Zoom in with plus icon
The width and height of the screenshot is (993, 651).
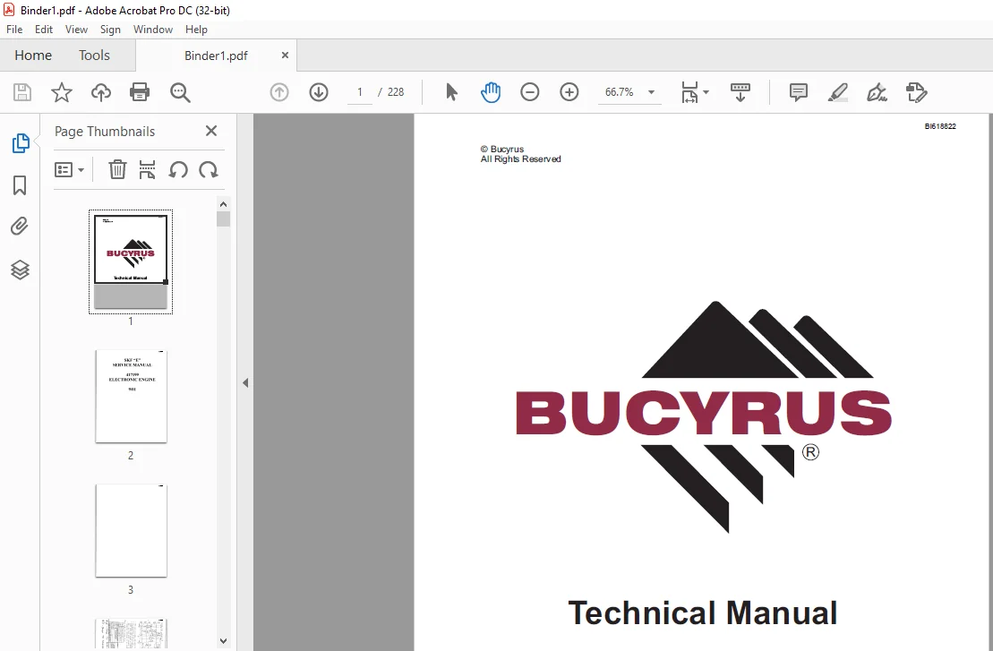tap(569, 92)
